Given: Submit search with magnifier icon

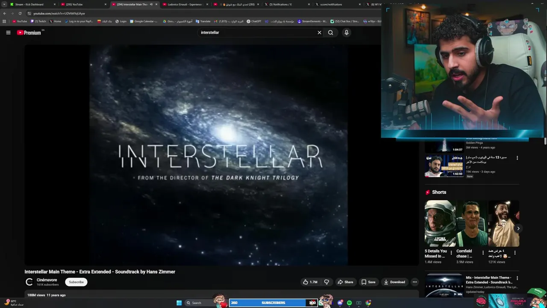Looking at the screenshot, I should click(330, 33).
